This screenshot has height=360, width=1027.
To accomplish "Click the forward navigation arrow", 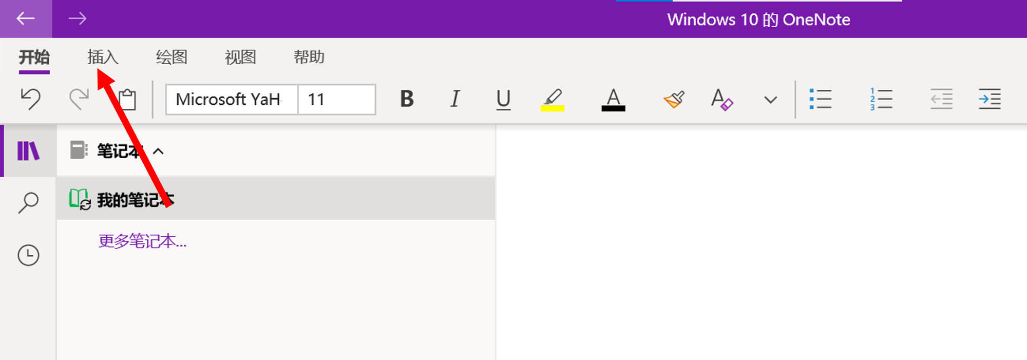I will tap(78, 19).
